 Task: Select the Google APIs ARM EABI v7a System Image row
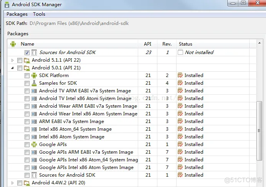(x=132, y=152)
